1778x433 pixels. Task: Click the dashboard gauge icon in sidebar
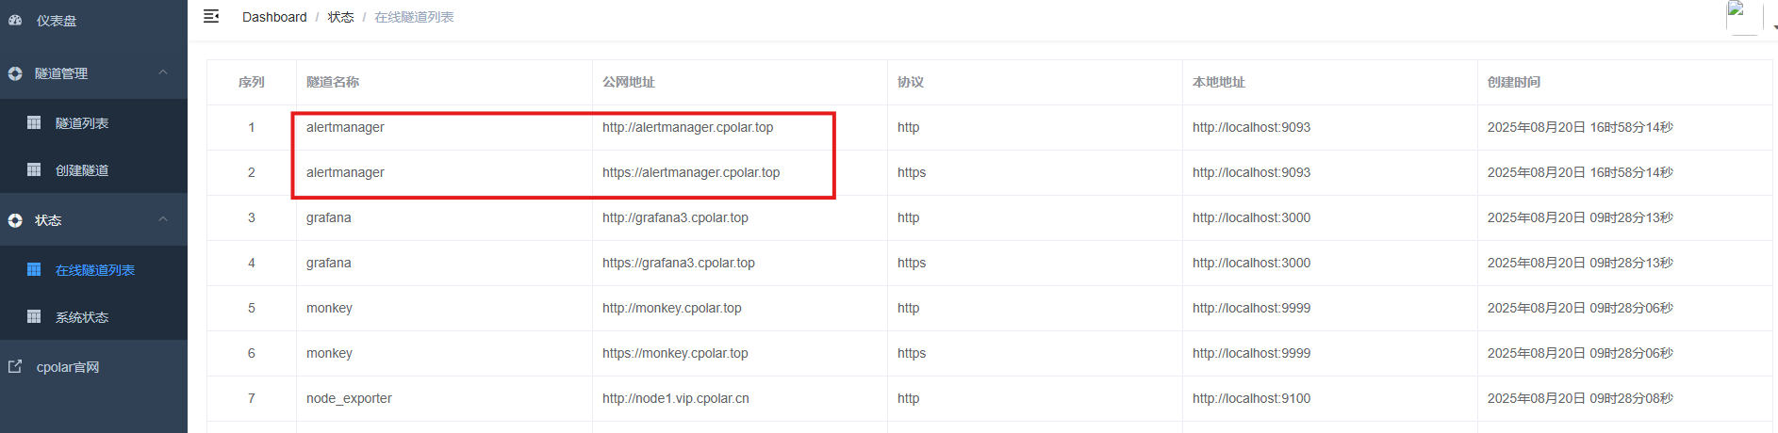(x=15, y=20)
